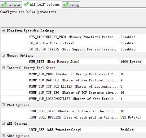Viewport: 146px width, 138px height.
Task: Collapse the SNMP Options section
Action: click(3, 136)
